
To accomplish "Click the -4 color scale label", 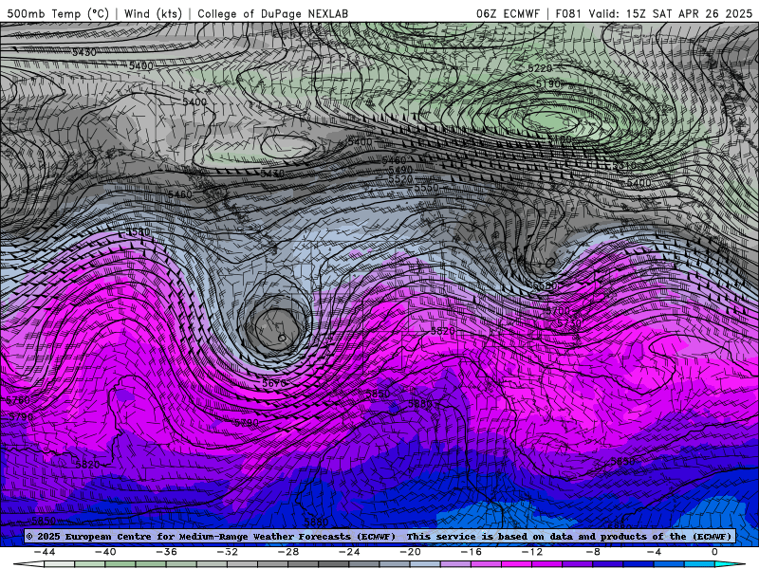I will click(654, 552).
